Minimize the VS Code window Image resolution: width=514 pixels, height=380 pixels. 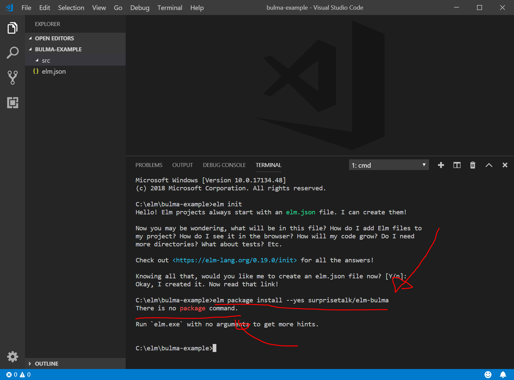[x=456, y=7]
